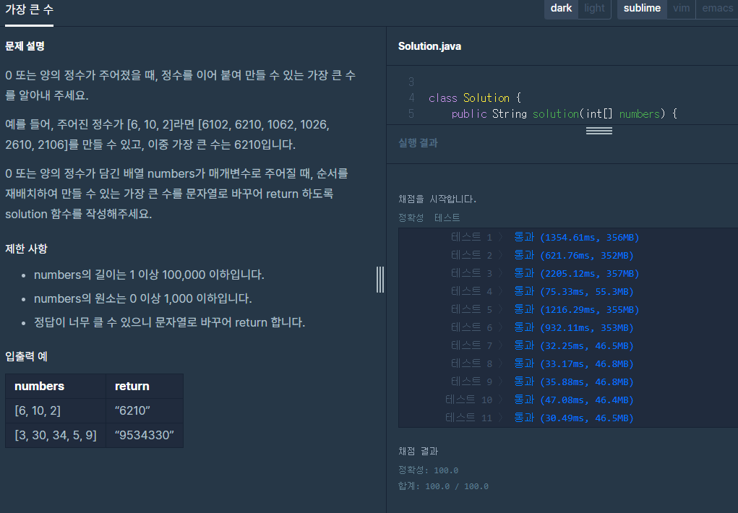This screenshot has height=513, width=738.
Task: Click the 문제 설명 heading
Action: click(25, 46)
